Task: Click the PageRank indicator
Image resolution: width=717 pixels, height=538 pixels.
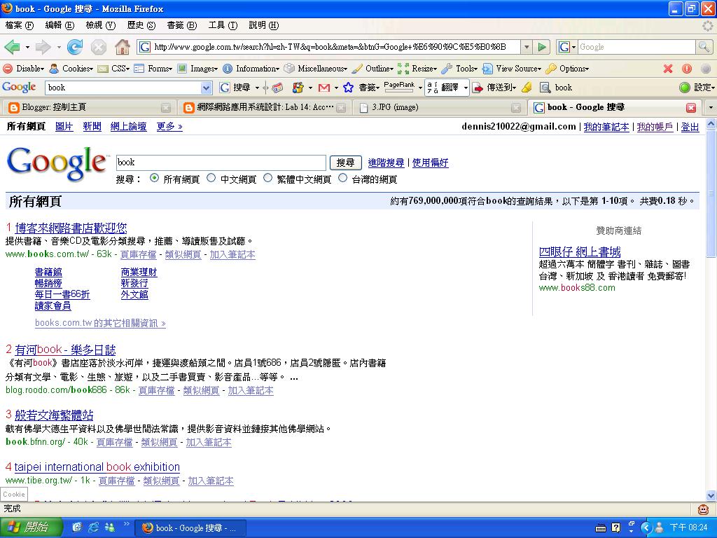Action: (399, 86)
